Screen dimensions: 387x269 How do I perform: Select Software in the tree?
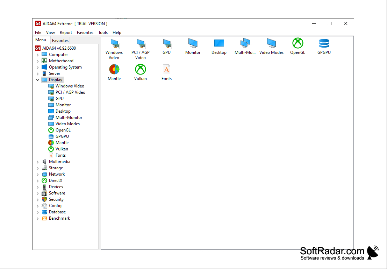click(53, 193)
